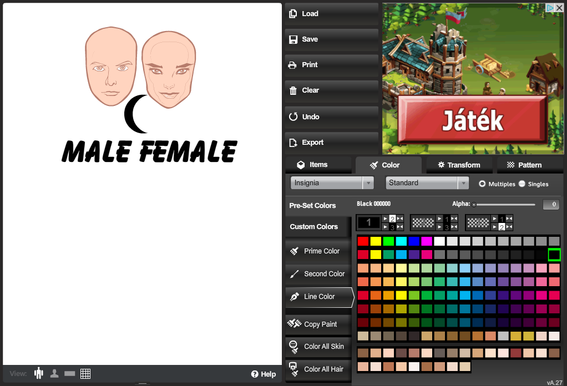Click the Save disk icon

pyautogui.click(x=293, y=39)
